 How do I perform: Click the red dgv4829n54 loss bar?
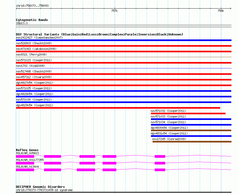[118, 108]
